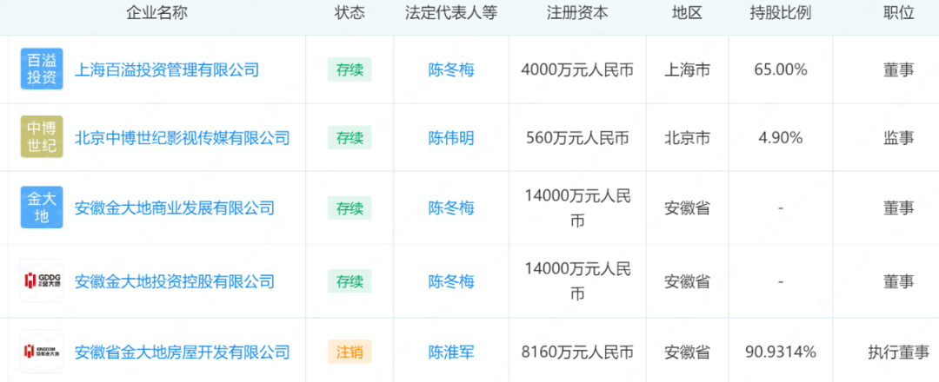Click the 百溢投资 company logo icon
939x382 pixels.
42,69
